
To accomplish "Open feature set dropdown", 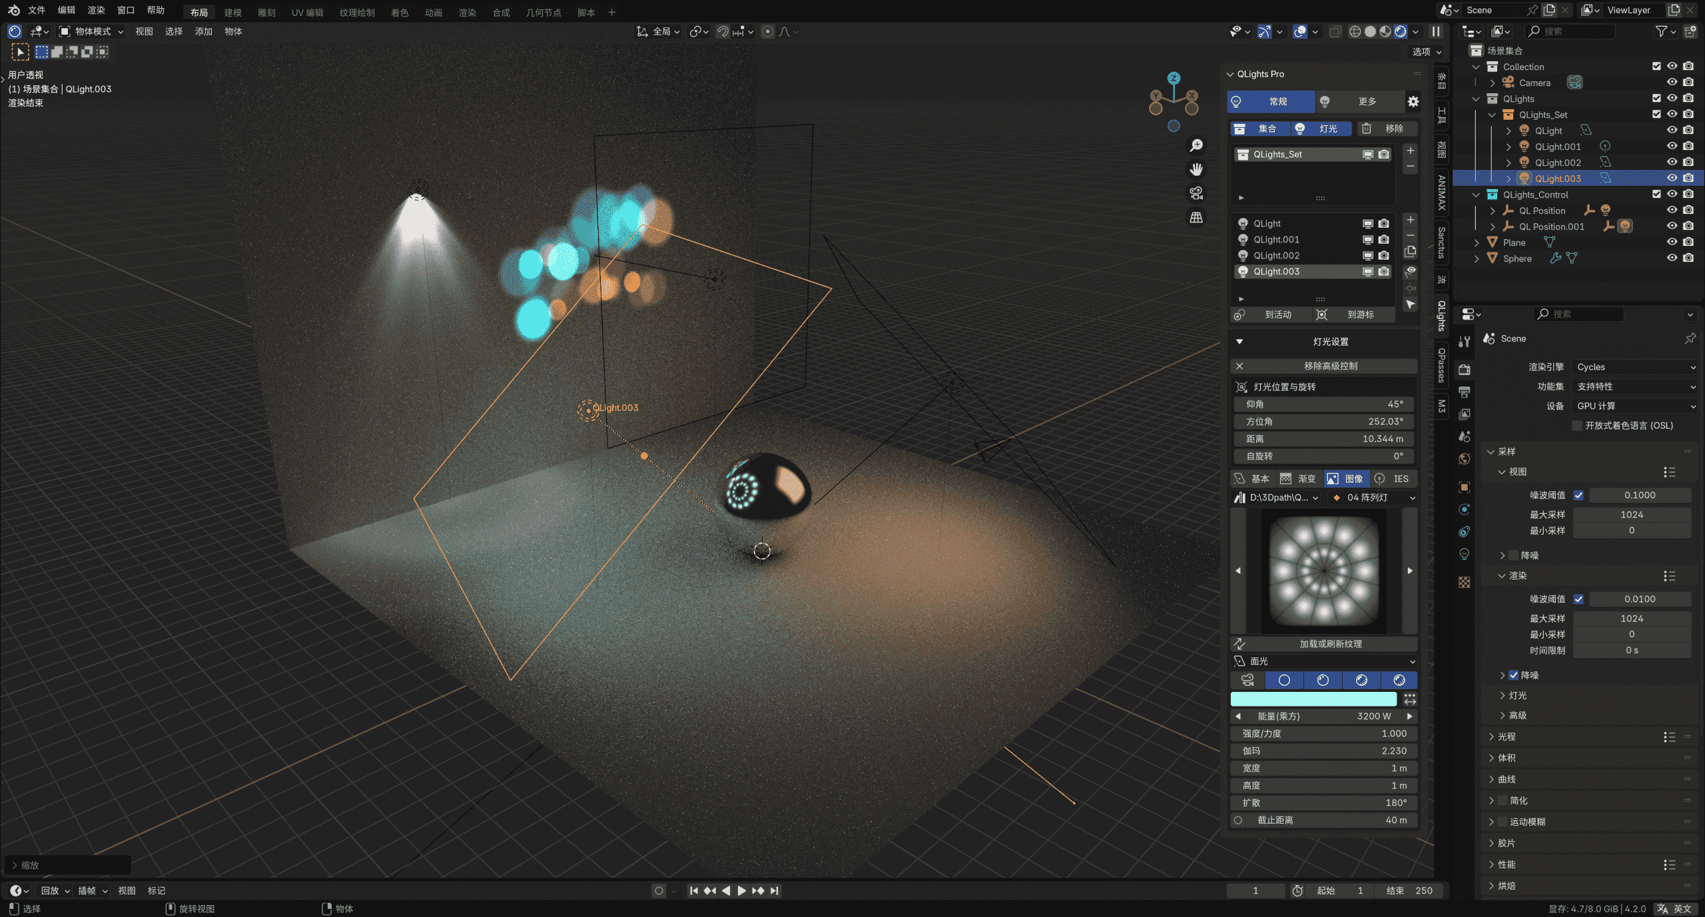I will click(1635, 386).
